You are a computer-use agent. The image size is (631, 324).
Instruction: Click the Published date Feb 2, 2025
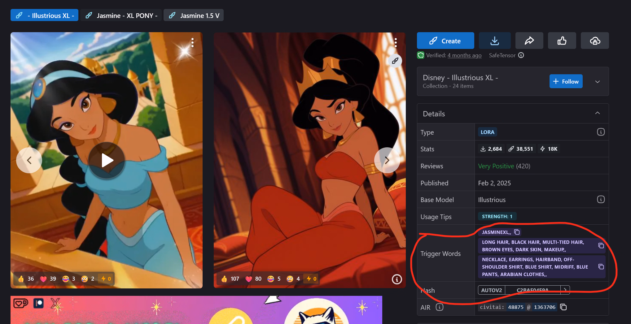pos(494,183)
